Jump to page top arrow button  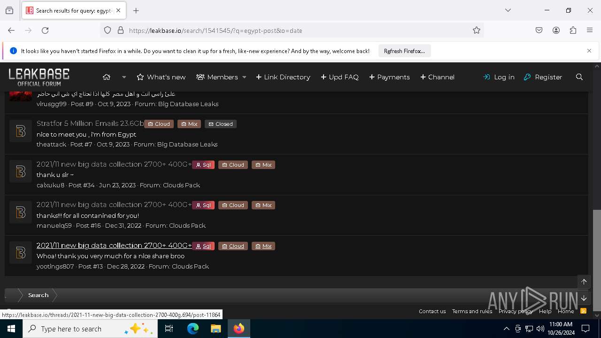pyautogui.click(x=584, y=282)
